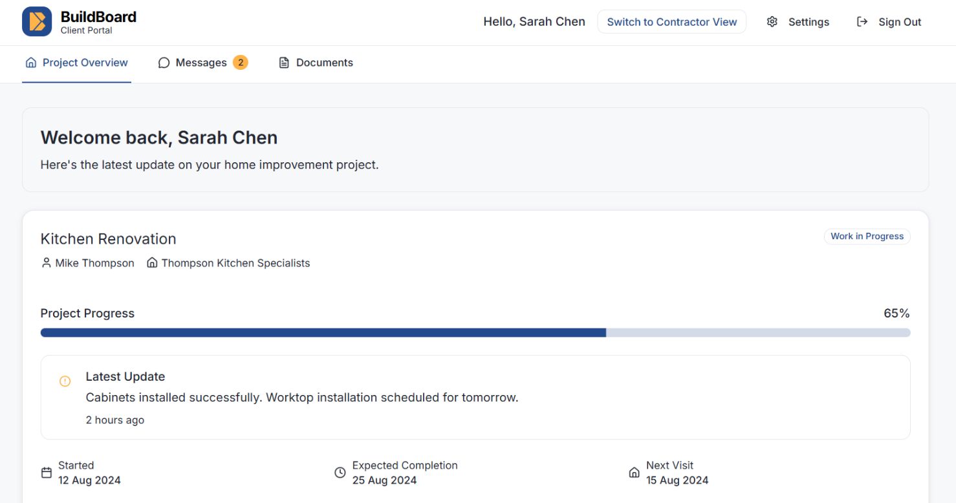The image size is (956, 503).
Task: Click the BuildBoard logo icon
Action: tap(38, 21)
